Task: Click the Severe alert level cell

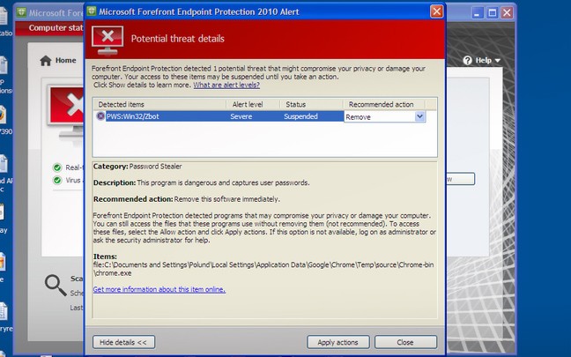Action: pos(241,116)
